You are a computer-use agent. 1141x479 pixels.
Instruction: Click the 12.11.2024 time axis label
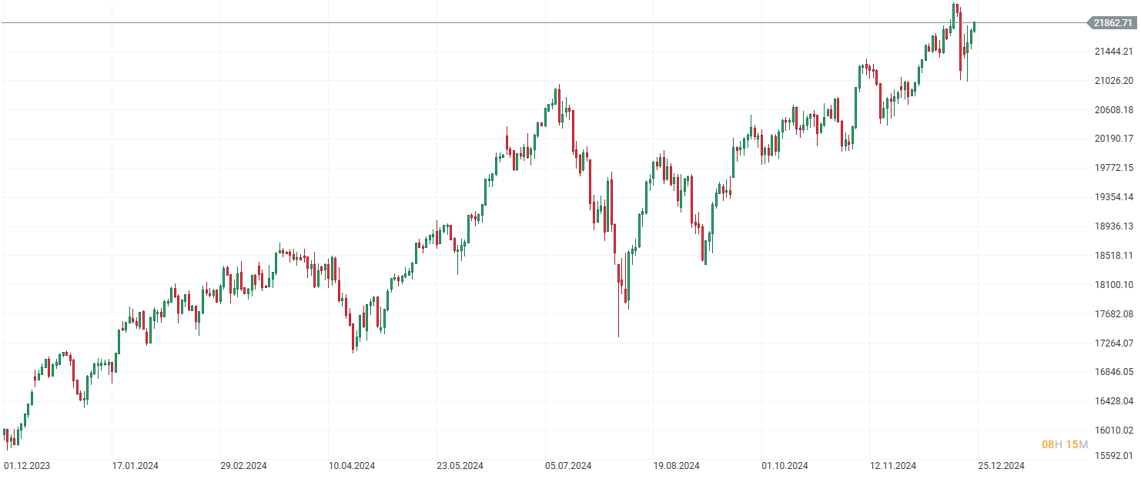(x=893, y=466)
